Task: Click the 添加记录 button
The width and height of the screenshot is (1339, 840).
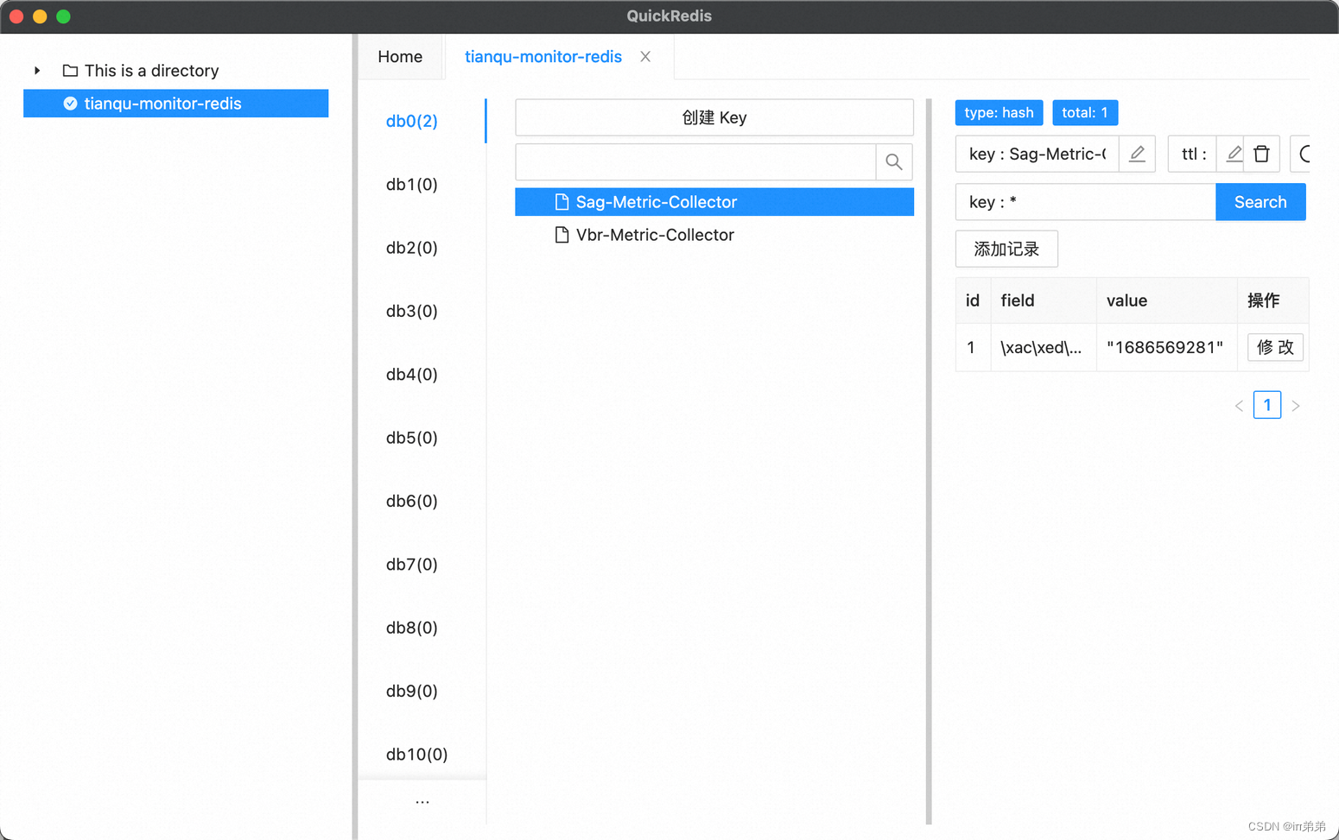Action: pos(1006,249)
